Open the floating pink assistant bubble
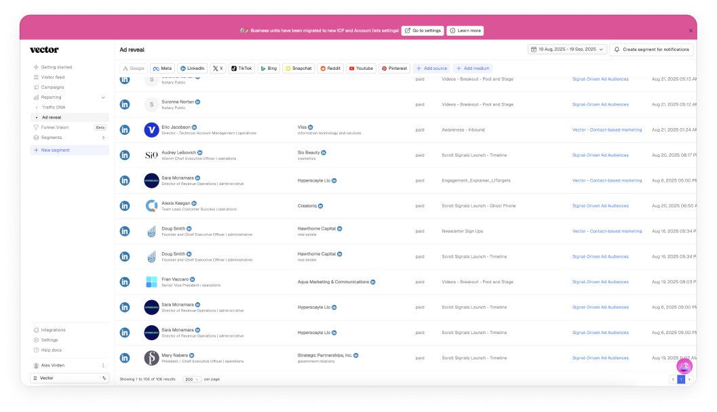Viewport: 717px width, 412px height. point(684,367)
